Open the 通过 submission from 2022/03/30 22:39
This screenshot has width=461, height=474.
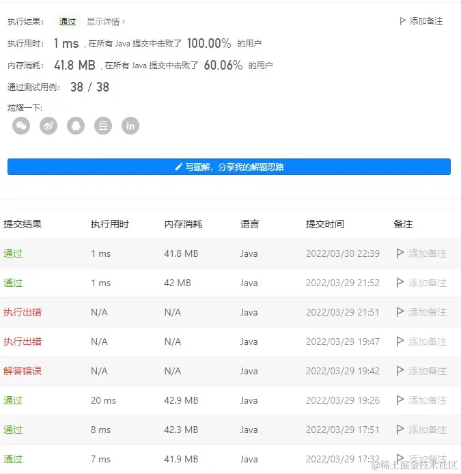(13, 253)
